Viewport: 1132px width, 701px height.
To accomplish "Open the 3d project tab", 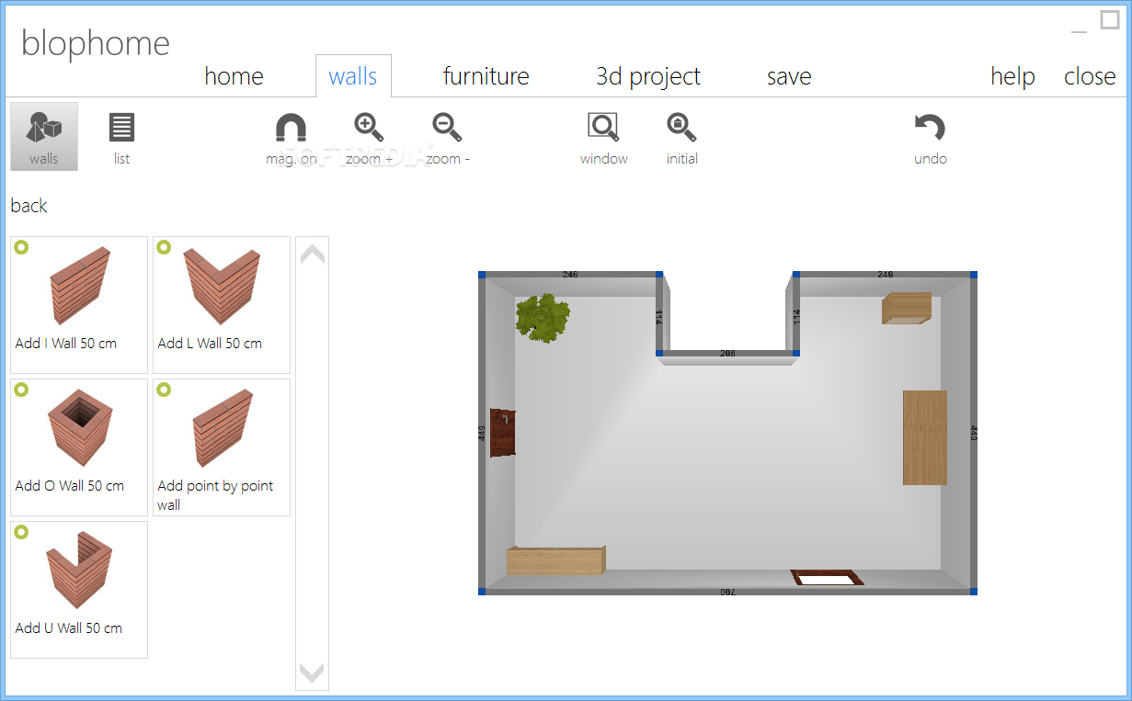I will click(x=648, y=76).
